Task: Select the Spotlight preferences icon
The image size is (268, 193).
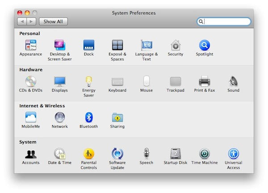Action: 205,45
